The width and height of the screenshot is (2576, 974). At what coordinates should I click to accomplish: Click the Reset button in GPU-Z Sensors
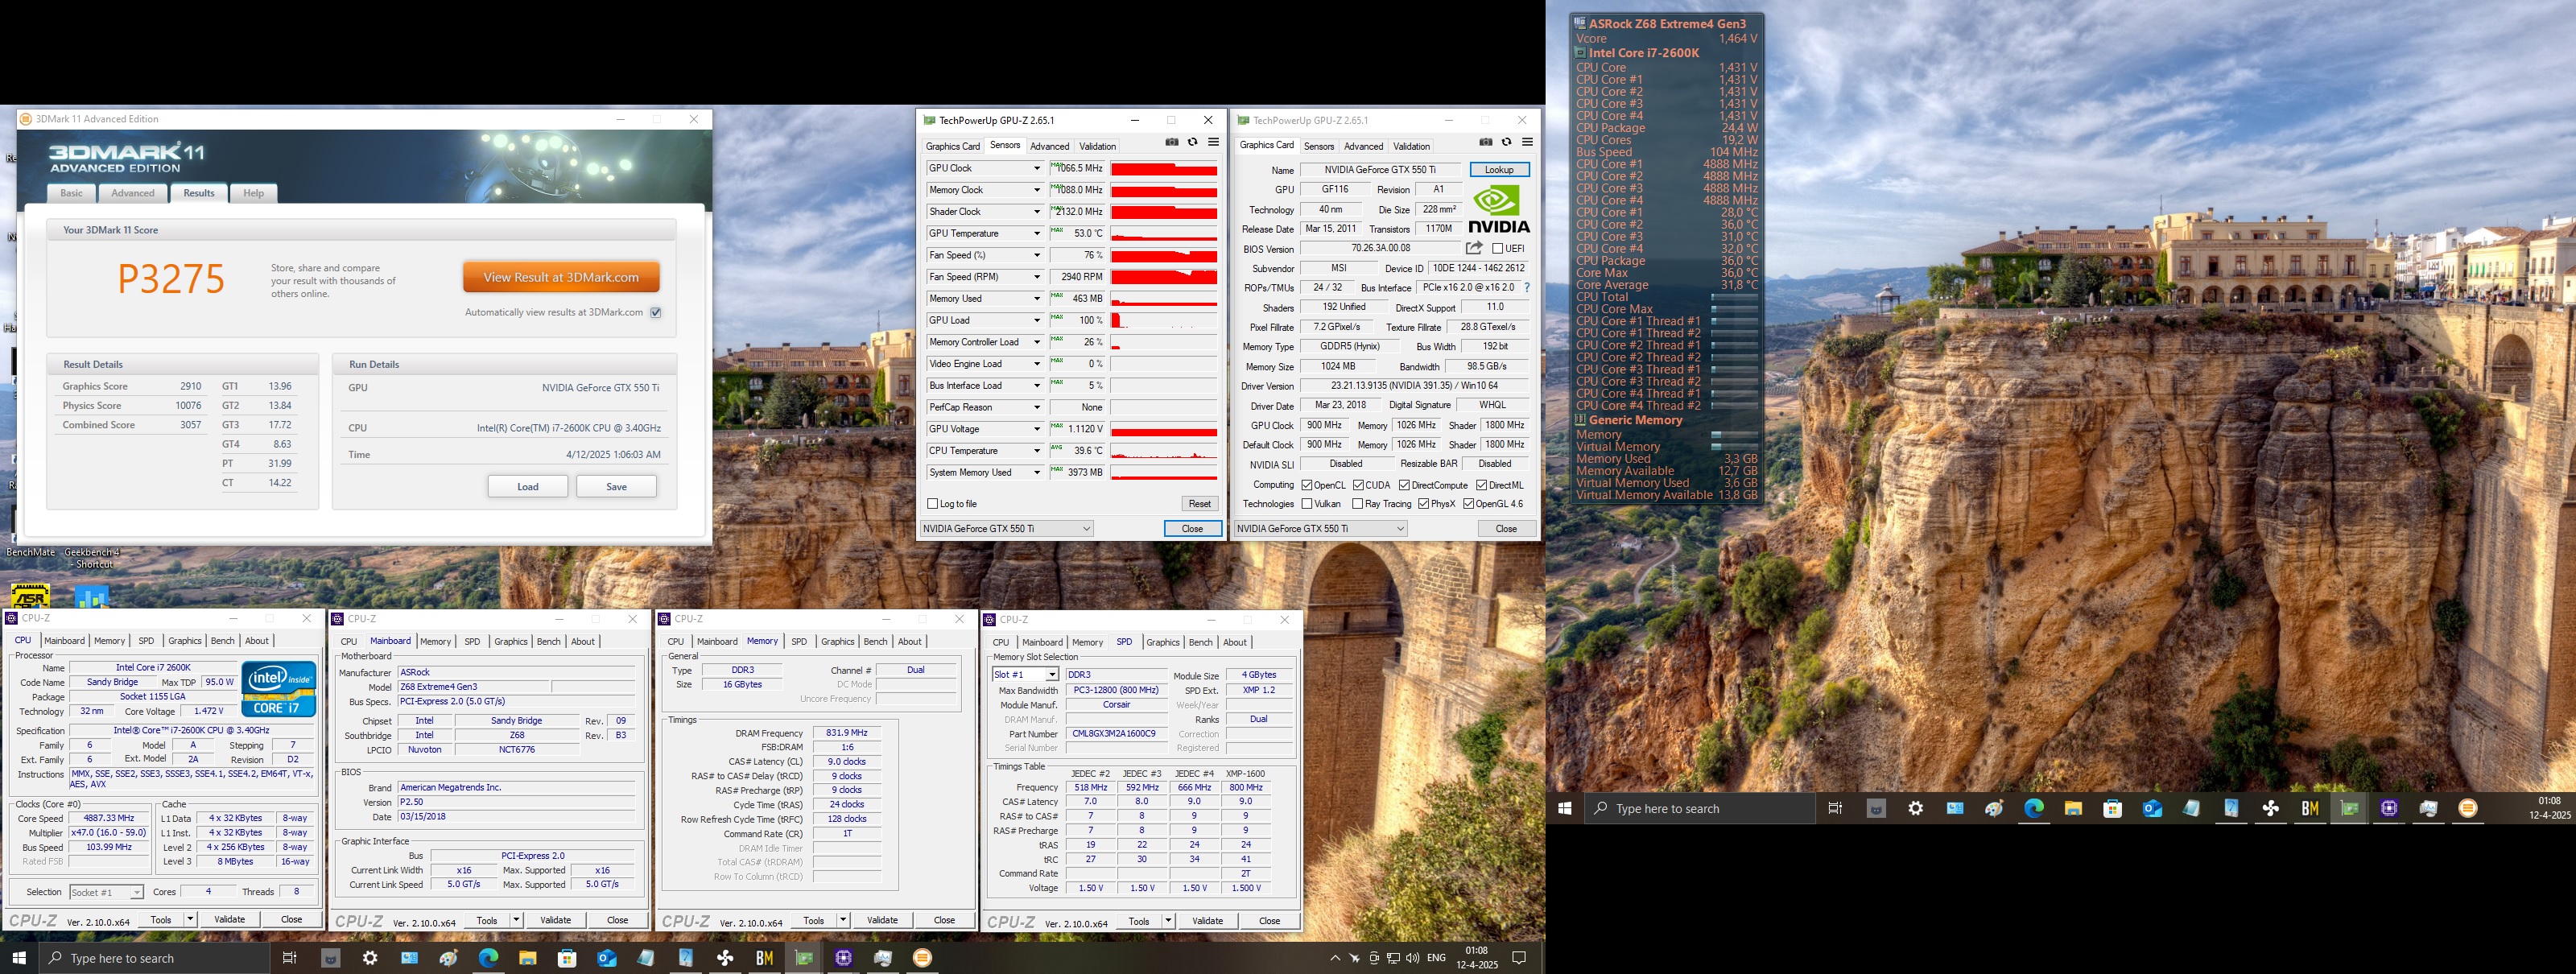tap(1199, 504)
